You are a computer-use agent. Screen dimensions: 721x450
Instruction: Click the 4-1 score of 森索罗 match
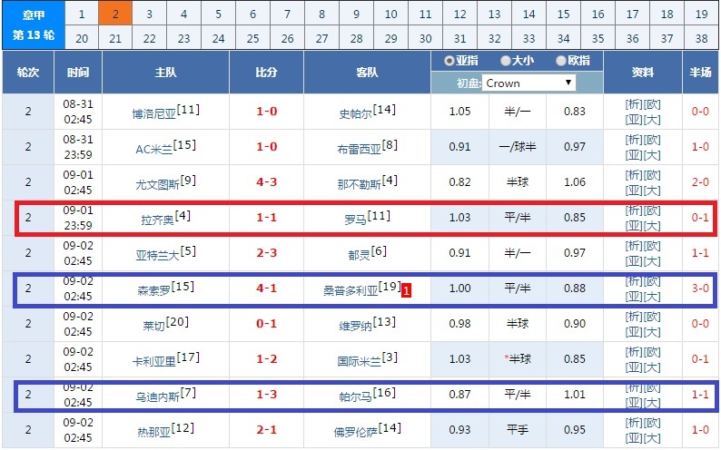point(267,288)
